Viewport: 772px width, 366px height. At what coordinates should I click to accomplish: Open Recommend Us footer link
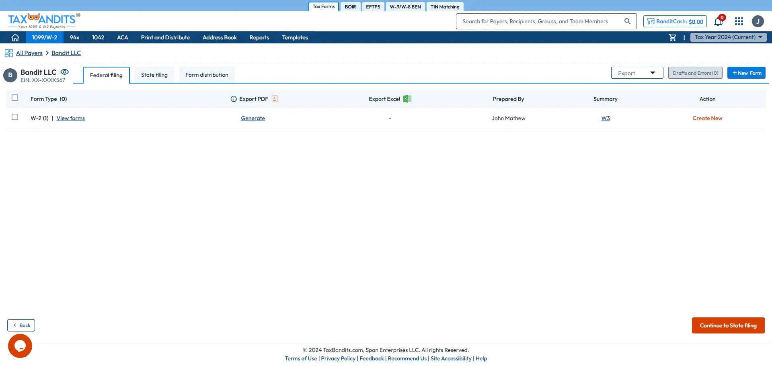(407, 358)
